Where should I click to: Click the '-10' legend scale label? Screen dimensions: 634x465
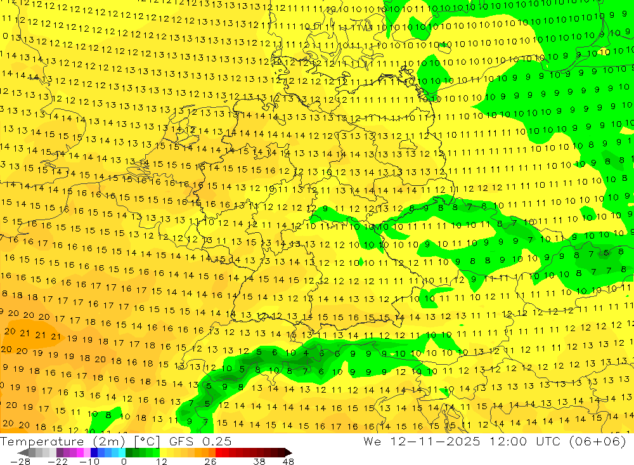(x=89, y=462)
